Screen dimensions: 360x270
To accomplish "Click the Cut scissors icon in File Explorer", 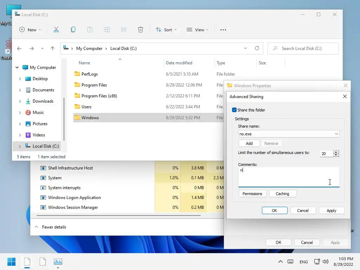I will [56, 30].
